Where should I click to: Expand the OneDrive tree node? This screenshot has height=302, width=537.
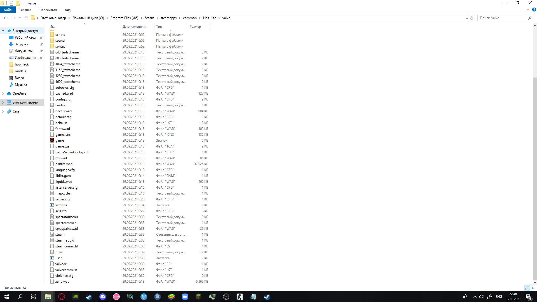[x=3, y=93]
